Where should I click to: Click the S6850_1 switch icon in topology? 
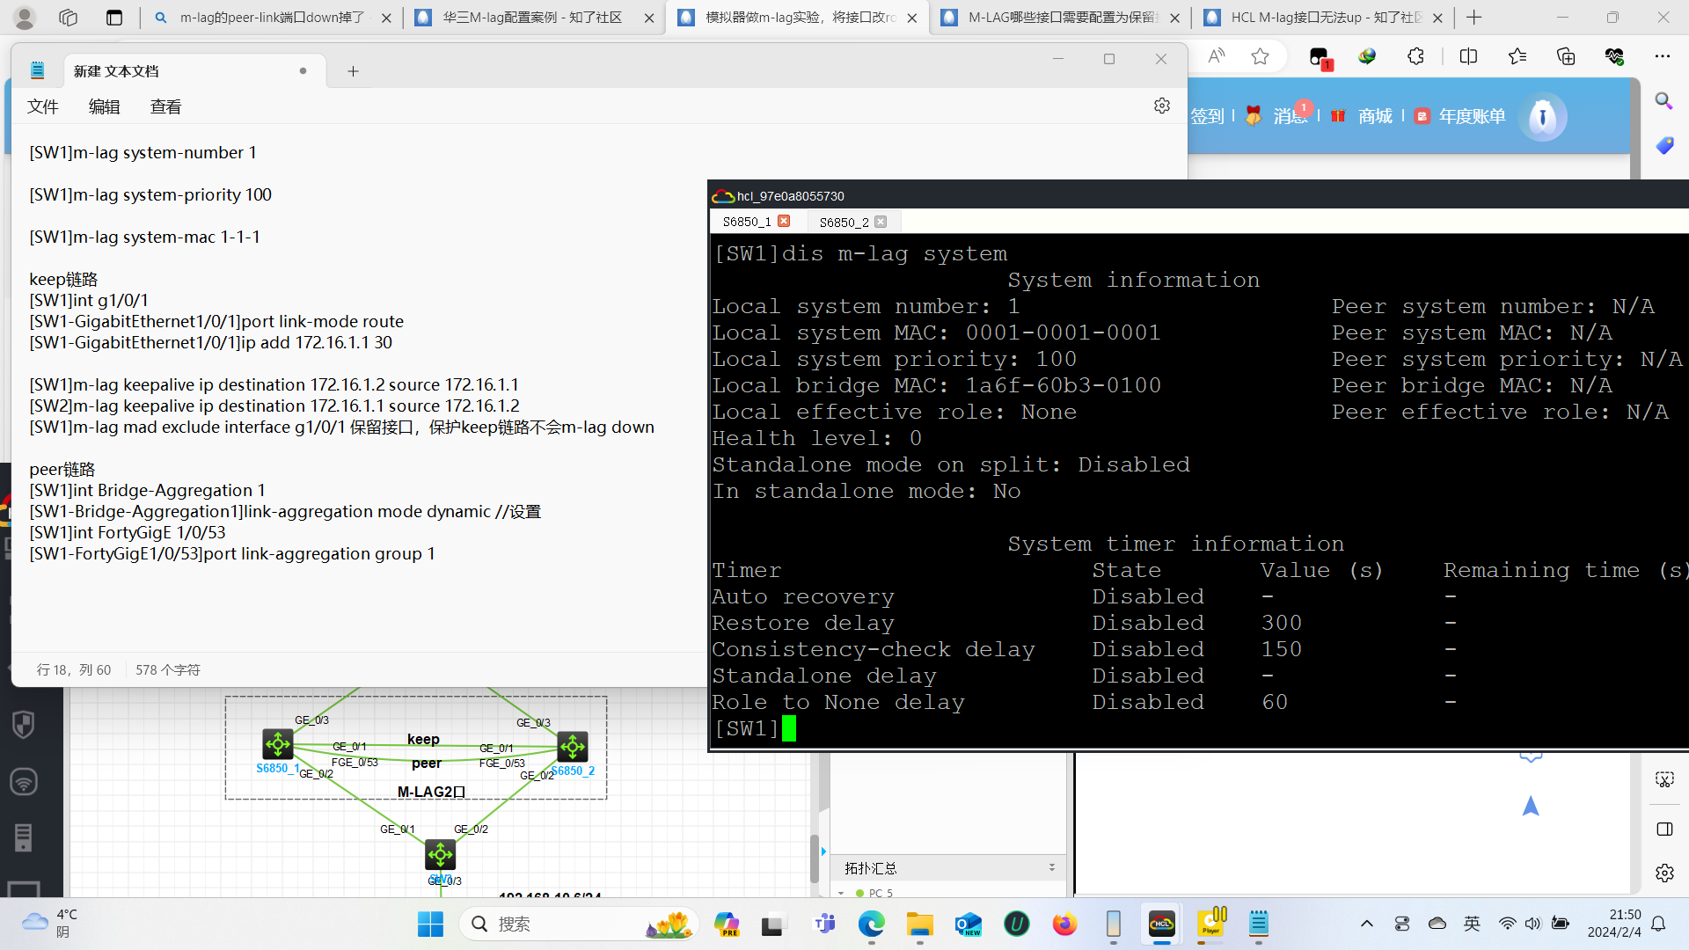278,744
